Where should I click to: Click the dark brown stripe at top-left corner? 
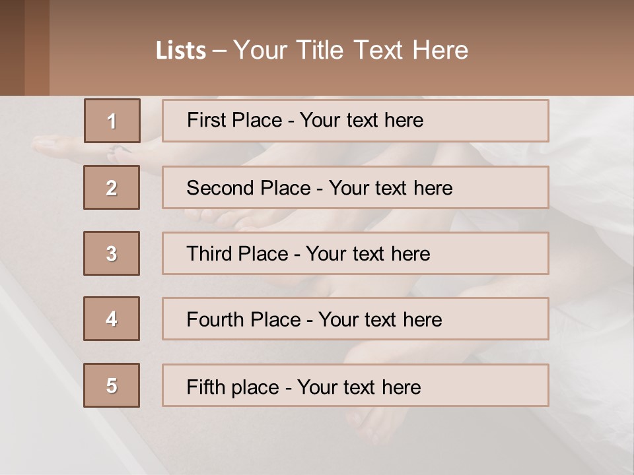12,47
